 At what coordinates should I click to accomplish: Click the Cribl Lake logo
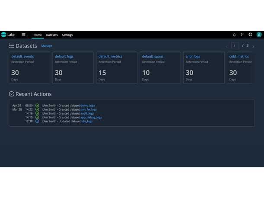point(4,35)
